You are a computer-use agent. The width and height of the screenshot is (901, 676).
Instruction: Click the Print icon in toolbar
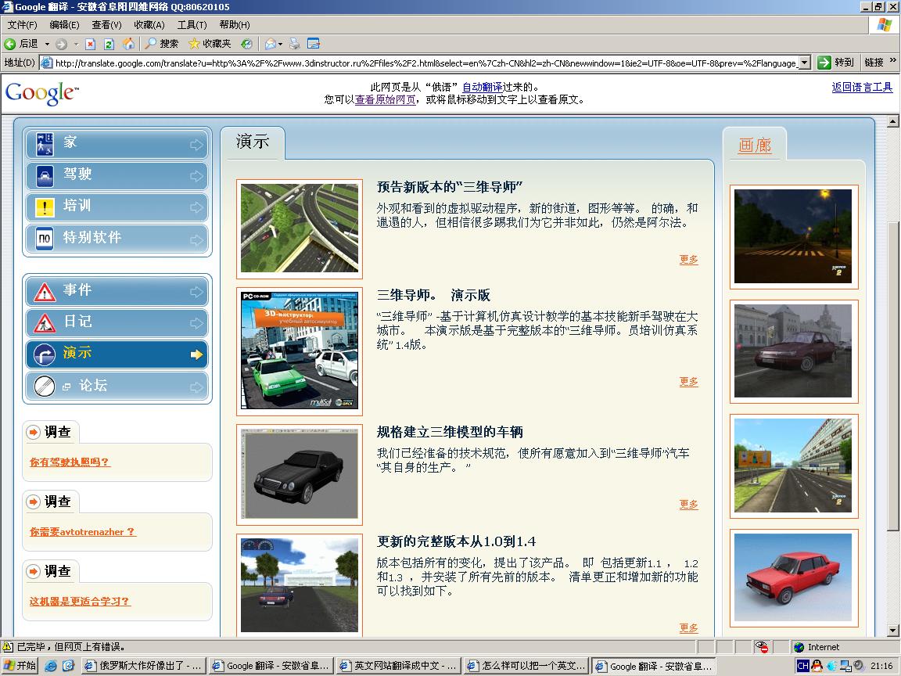pyautogui.click(x=295, y=44)
